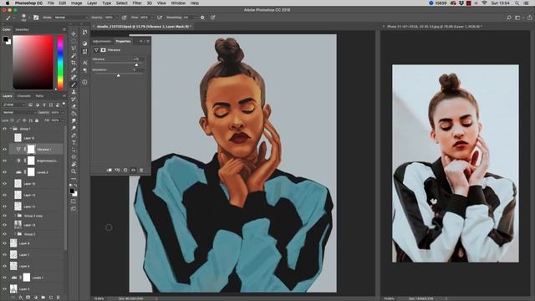Expand the Group 2 folder

[x=15, y=234]
